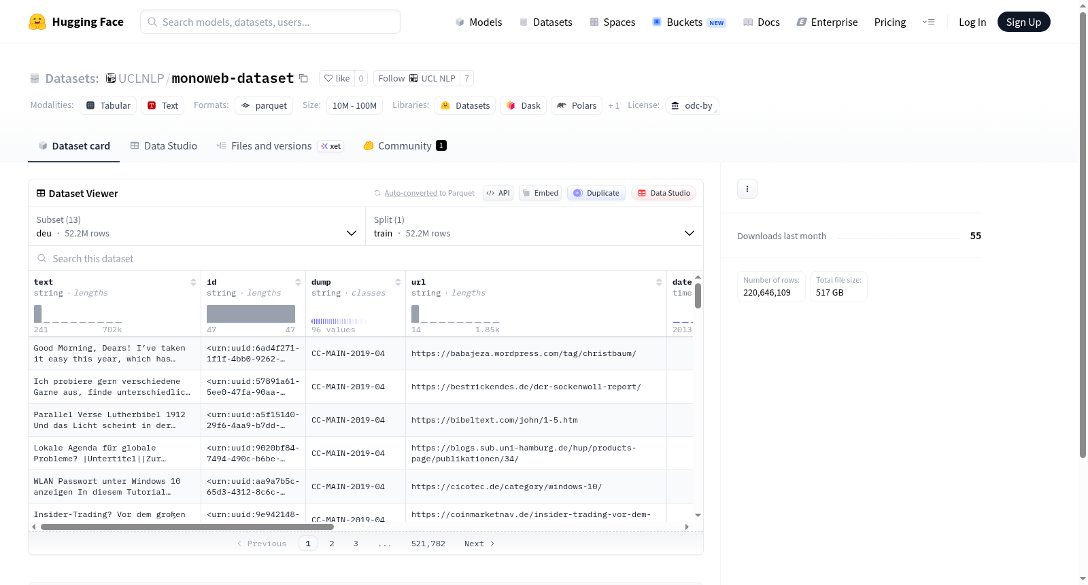Screen dimensions: 1088x585
Task: Click the Hugging Face logo icon
Action: pos(37,22)
